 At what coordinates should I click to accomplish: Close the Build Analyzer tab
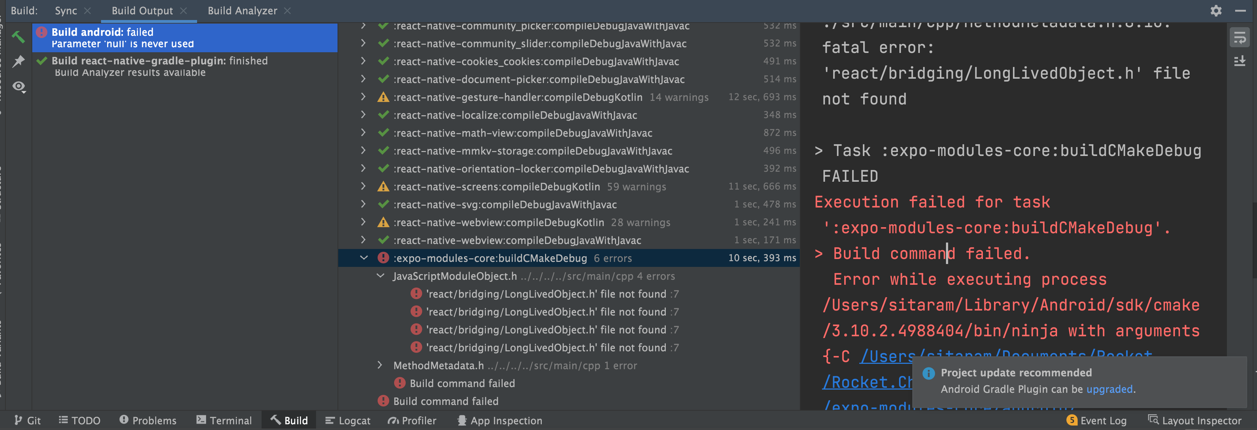pyautogui.click(x=287, y=11)
